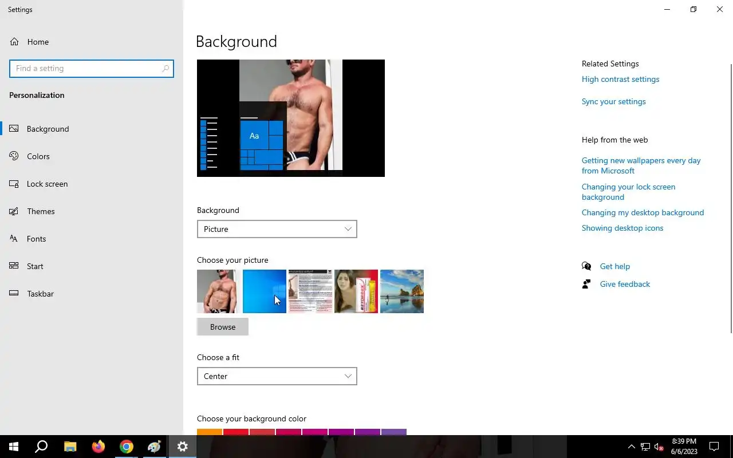Viewport: 733px width, 458px height.
Task: Launch Google Chrome from the taskbar
Action: coord(126,447)
